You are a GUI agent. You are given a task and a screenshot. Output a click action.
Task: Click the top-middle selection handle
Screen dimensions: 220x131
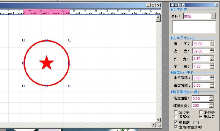click(47, 40)
